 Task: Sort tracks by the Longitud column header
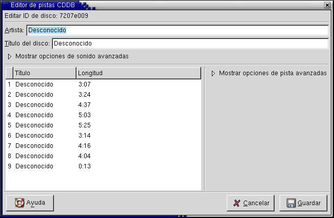click(137, 73)
